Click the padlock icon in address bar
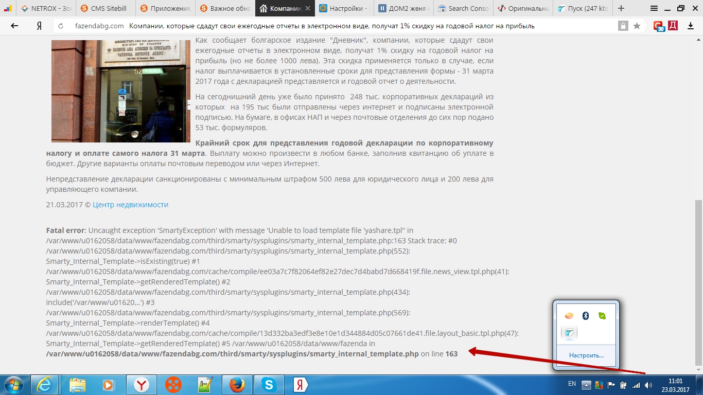The width and height of the screenshot is (703, 395). click(x=623, y=26)
